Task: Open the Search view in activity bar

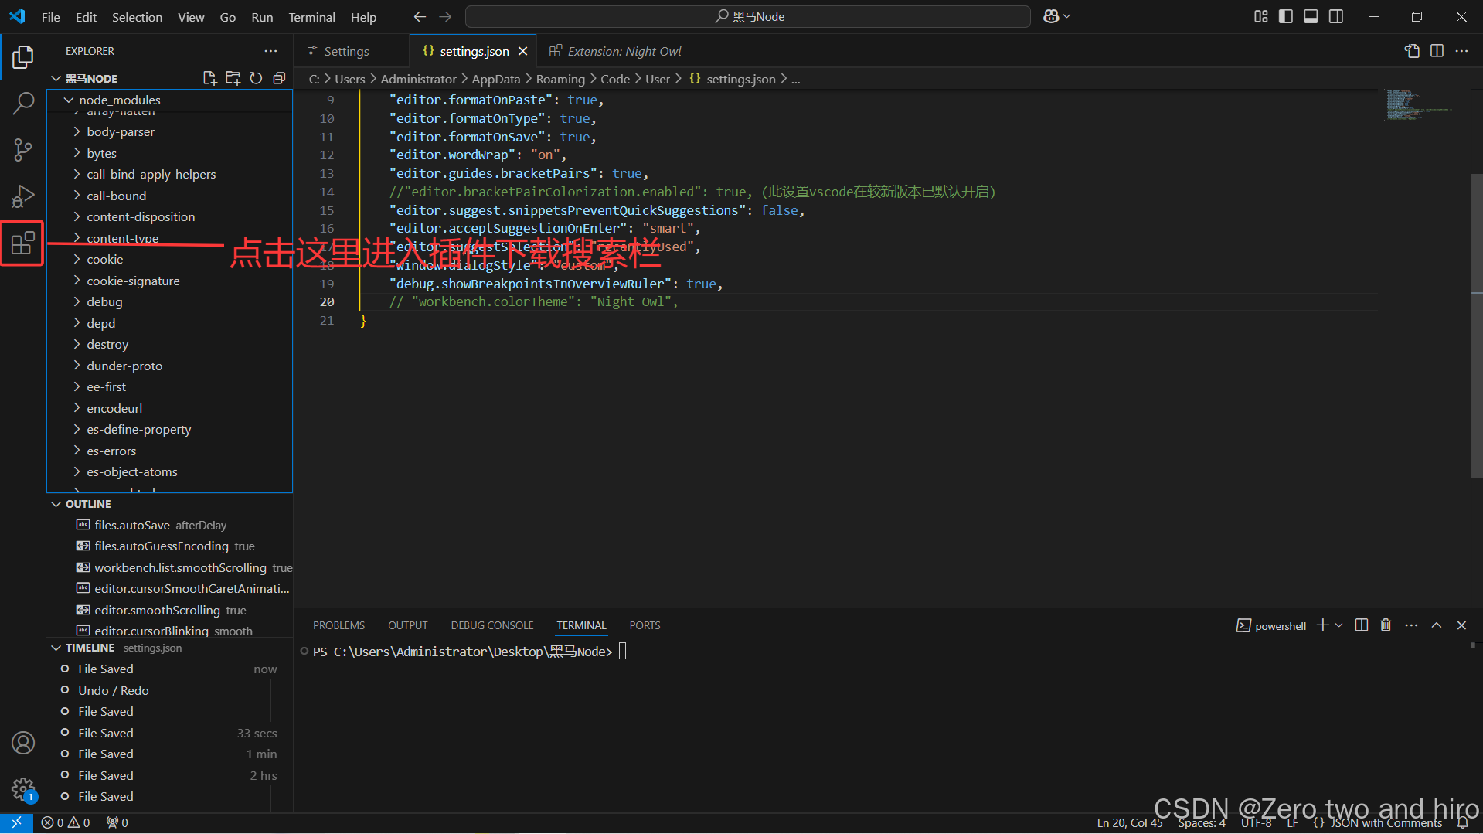Action: click(23, 103)
